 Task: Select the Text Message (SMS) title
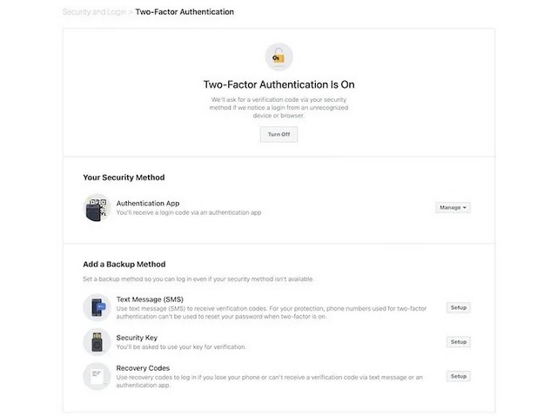[150, 299]
